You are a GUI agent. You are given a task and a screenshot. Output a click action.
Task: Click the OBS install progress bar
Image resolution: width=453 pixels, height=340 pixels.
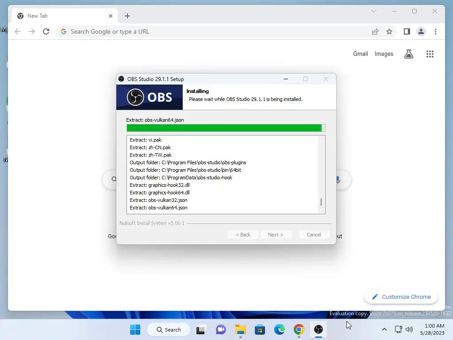coord(226,128)
